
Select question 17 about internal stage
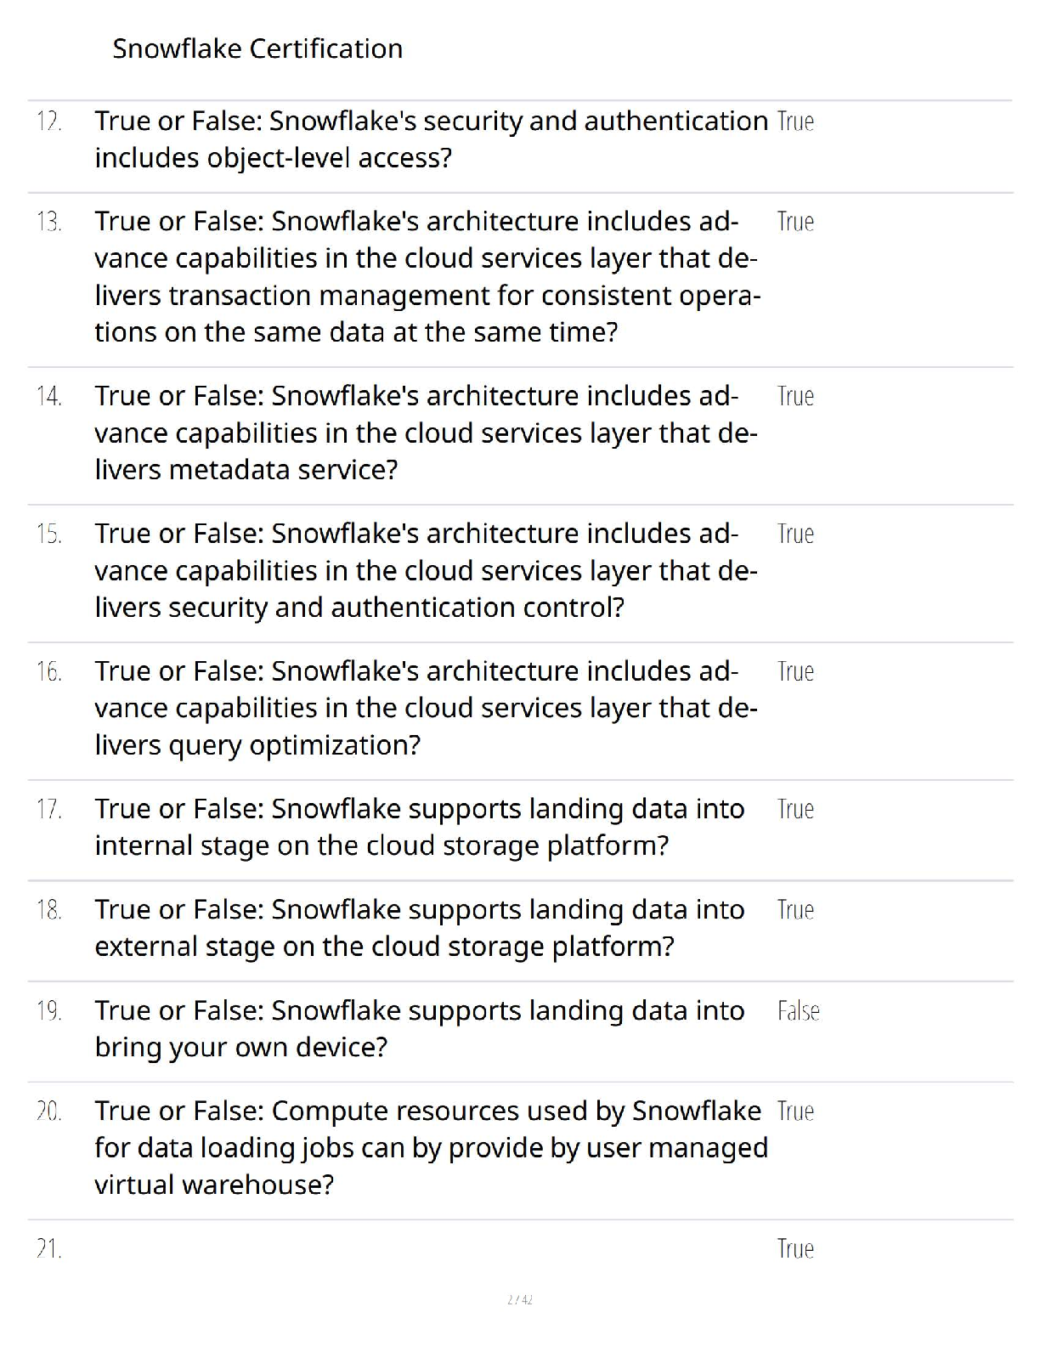[420, 827]
